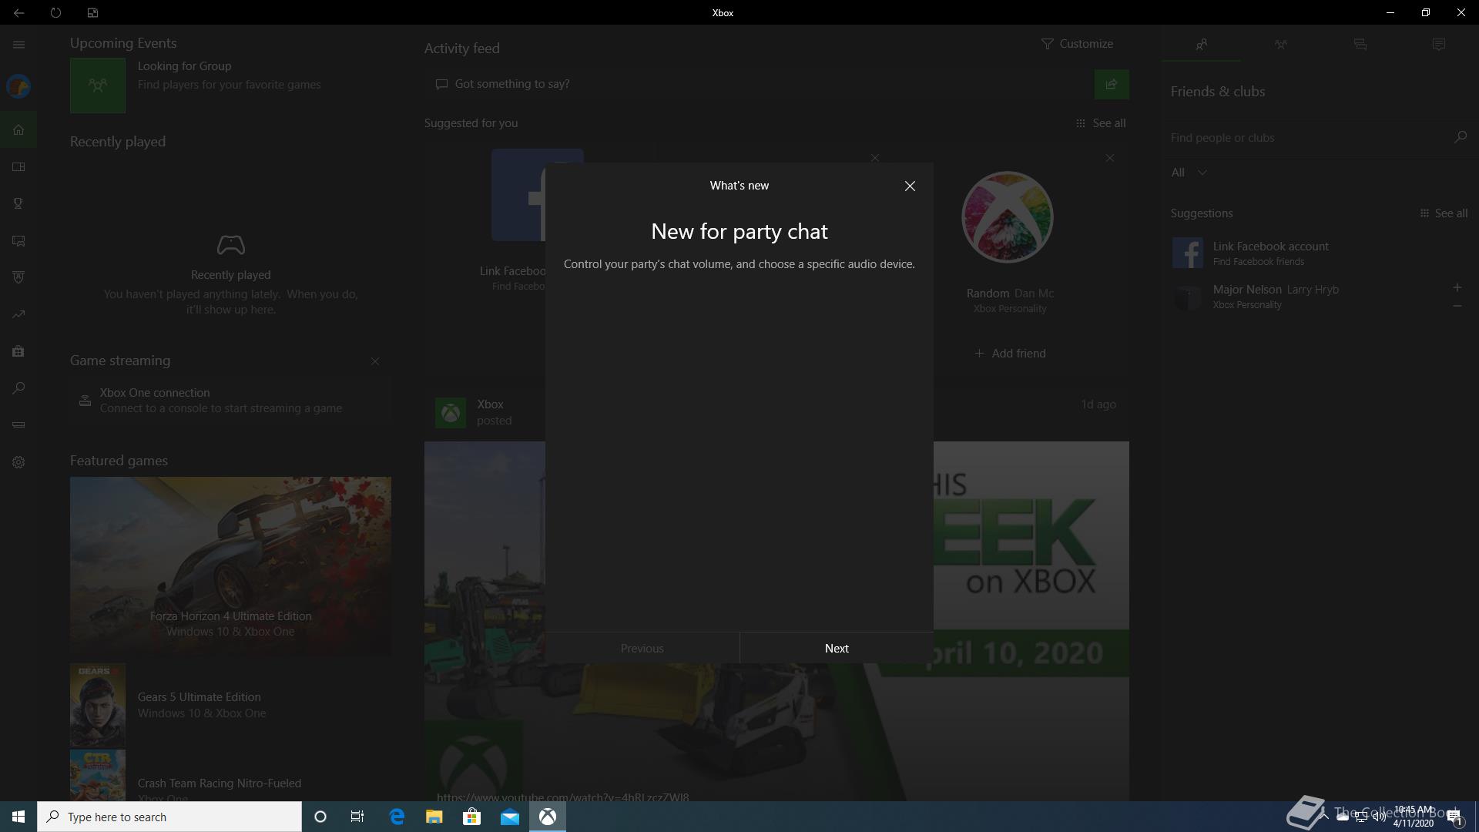The width and height of the screenshot is (1479, 832).
Task: Click the Previous button in dialog
Action: tap(642, 648)
